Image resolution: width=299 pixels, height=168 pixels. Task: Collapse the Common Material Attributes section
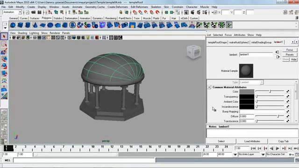click(x=209, y=87)
